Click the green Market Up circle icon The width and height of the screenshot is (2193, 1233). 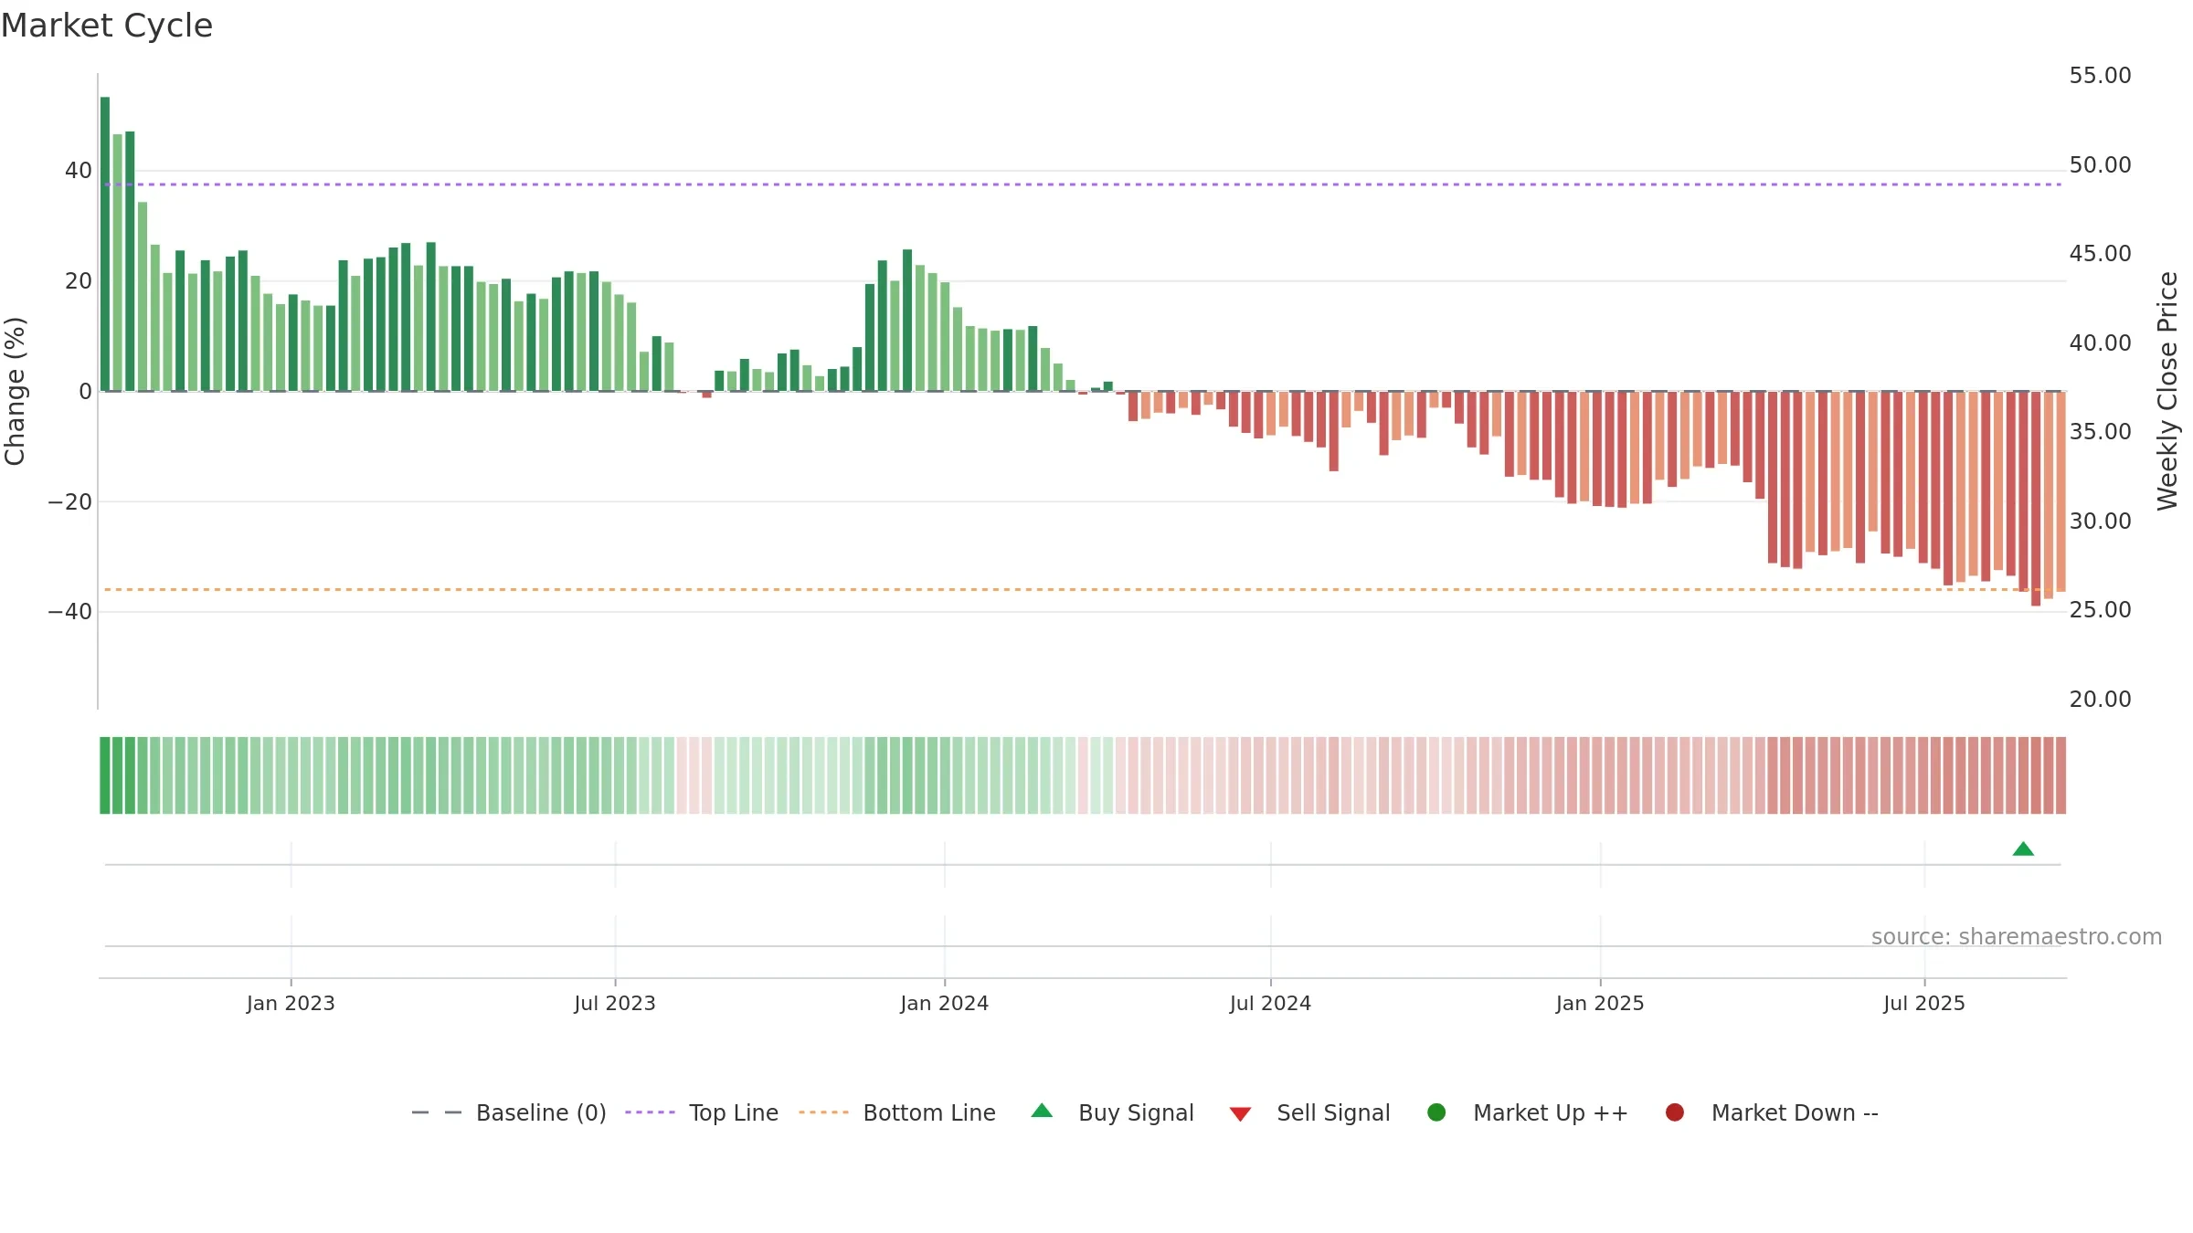(x=1436, y=1112)
